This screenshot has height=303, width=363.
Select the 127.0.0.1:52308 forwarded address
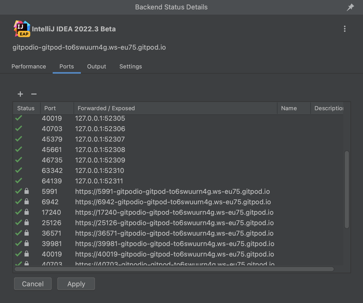[x=100, y=150]
